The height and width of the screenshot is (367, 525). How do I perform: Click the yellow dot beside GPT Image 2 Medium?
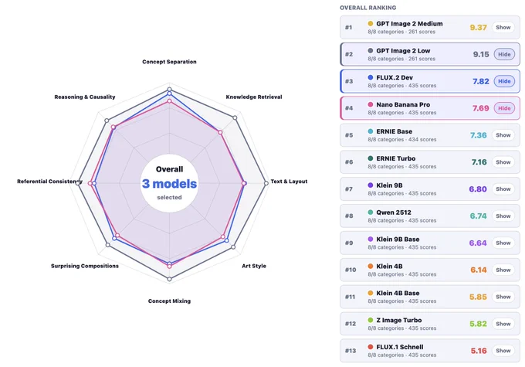(371, 23)
